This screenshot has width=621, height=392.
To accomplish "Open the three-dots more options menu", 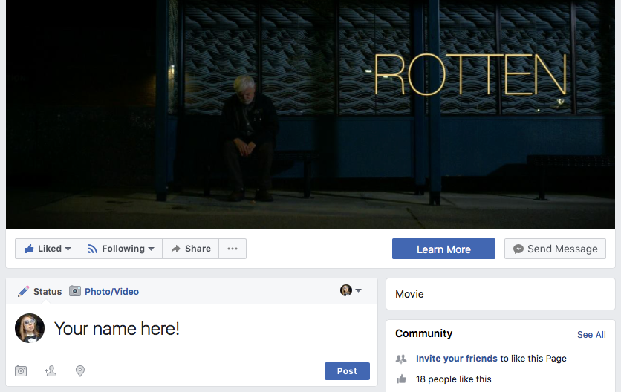I will coord(233,249).
